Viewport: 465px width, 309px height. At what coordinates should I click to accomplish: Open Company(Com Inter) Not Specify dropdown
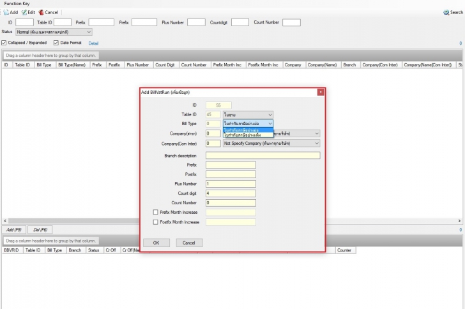point(271,143)
